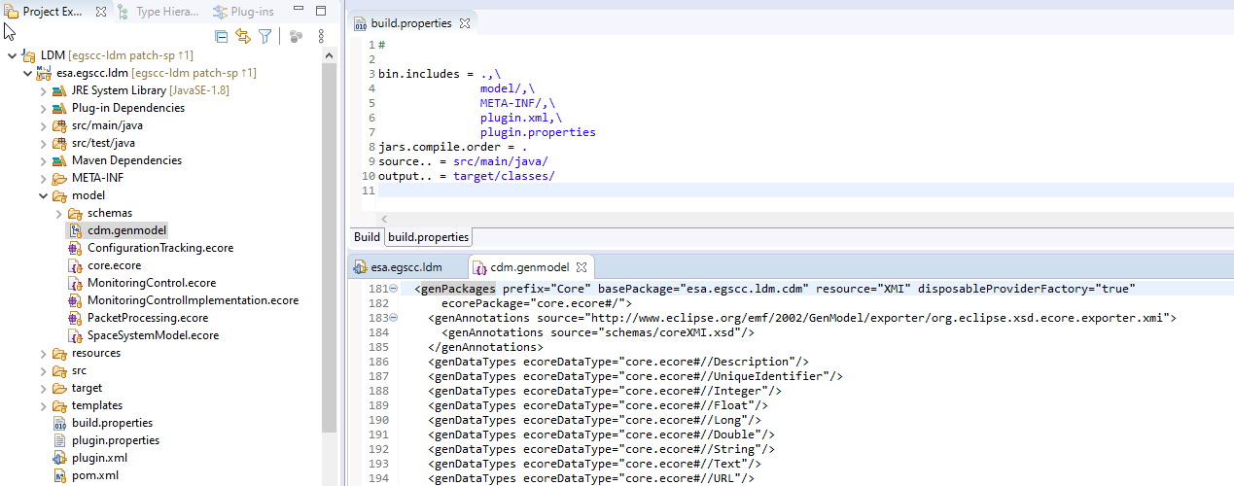This screenshot has height=486, width=1234.
Task: Toggle Link with Editor arrows icon
Action: coord(242,37)
